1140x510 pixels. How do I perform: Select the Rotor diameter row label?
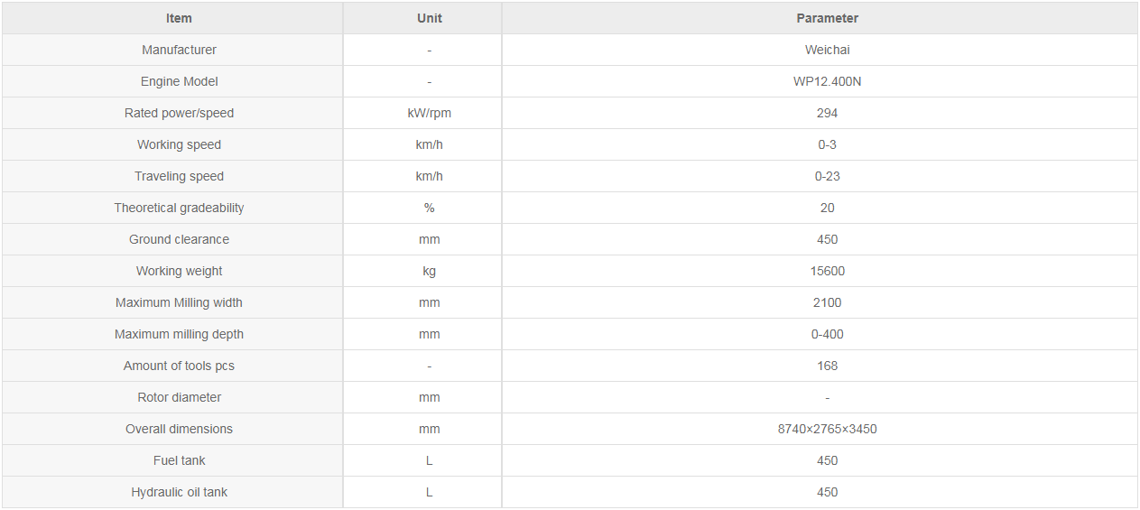coord(179,397)
